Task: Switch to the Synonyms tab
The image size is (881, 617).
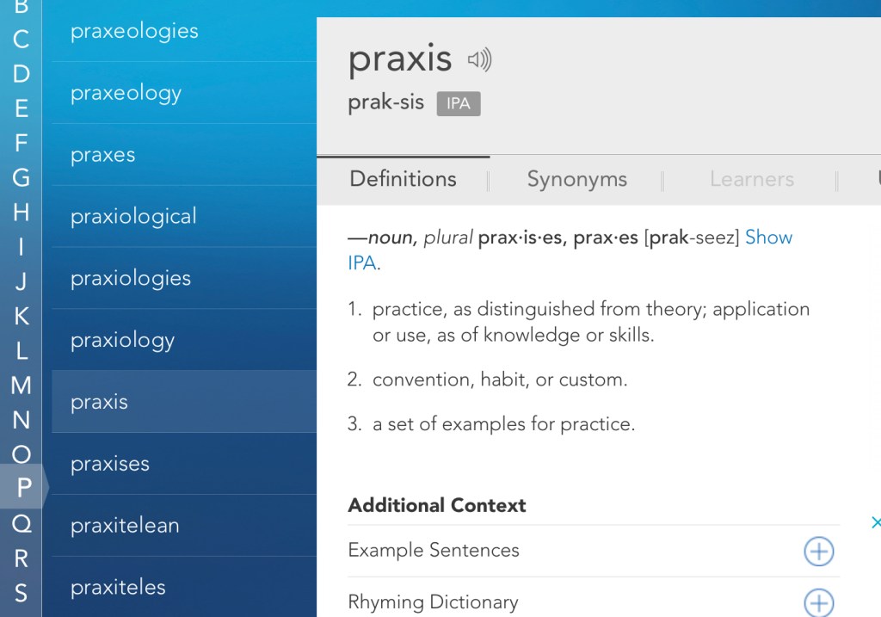Action: pos(576,179)
